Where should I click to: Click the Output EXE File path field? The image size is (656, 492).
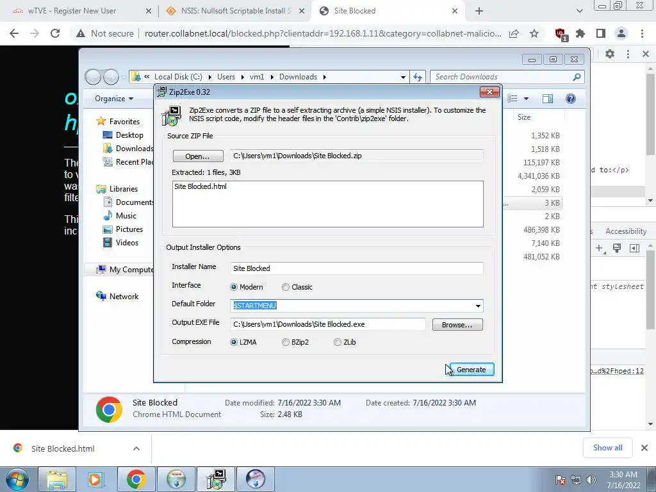327,324
